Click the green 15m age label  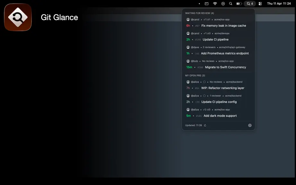pyautogui.click(x=189, y=67)
